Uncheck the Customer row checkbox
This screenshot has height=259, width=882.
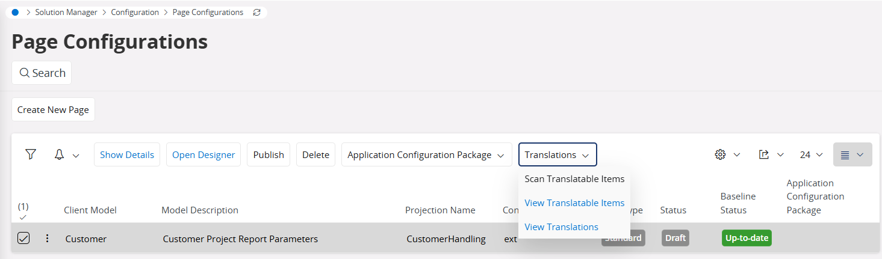pos(23,239)
